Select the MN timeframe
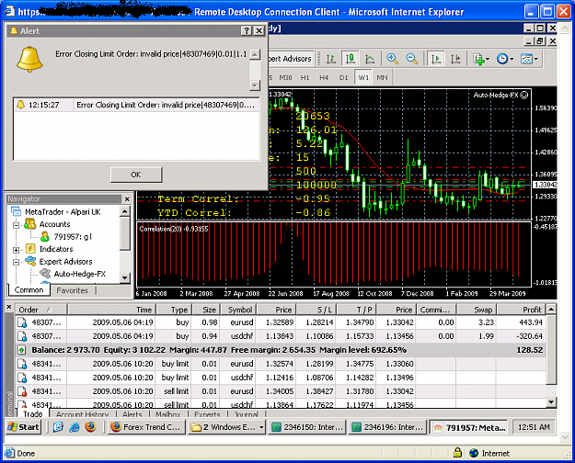The width and height of the screenshot is (575, 463). [x=382, y=77]
